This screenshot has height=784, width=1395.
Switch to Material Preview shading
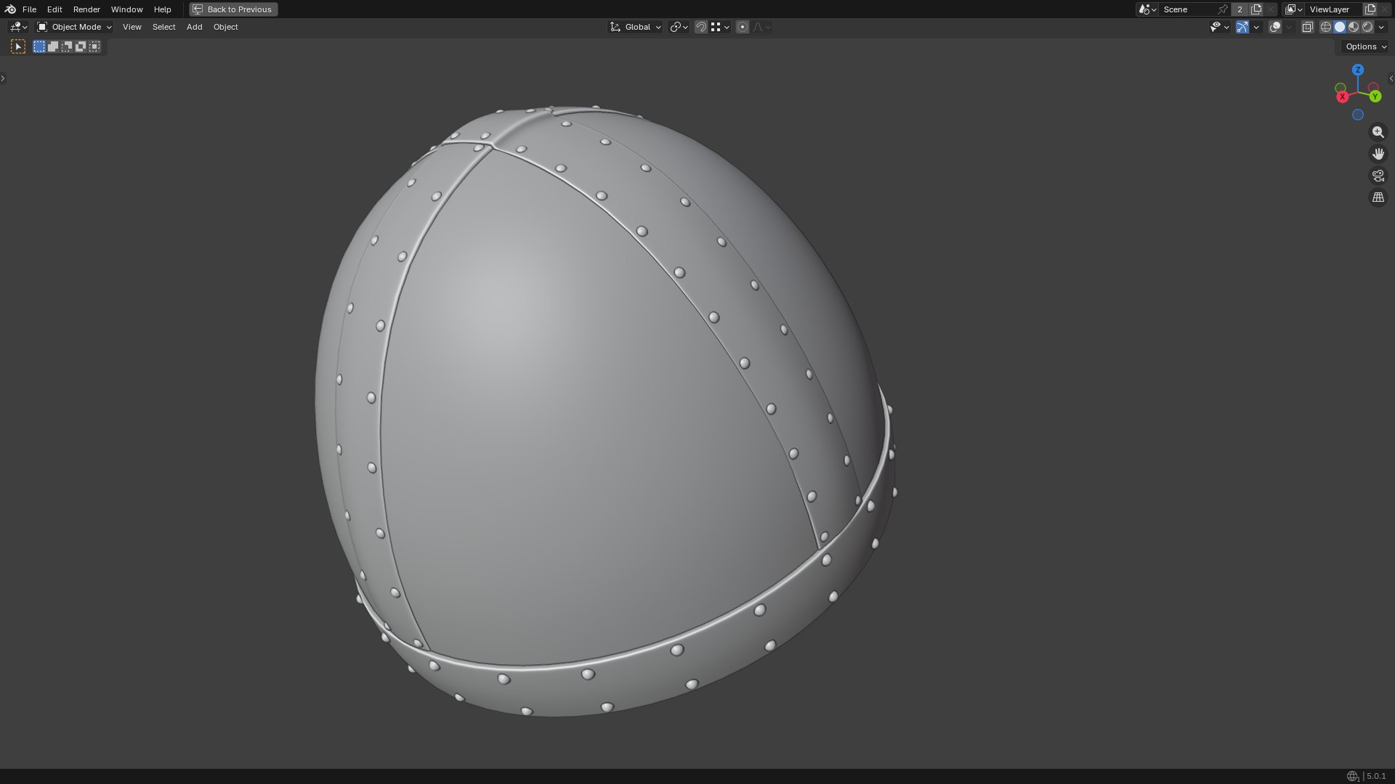pos(1354,27)
